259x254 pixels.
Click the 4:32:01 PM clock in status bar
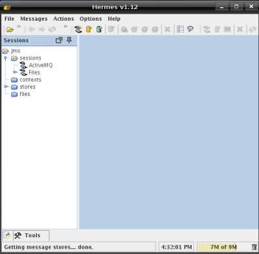point(176,247)
